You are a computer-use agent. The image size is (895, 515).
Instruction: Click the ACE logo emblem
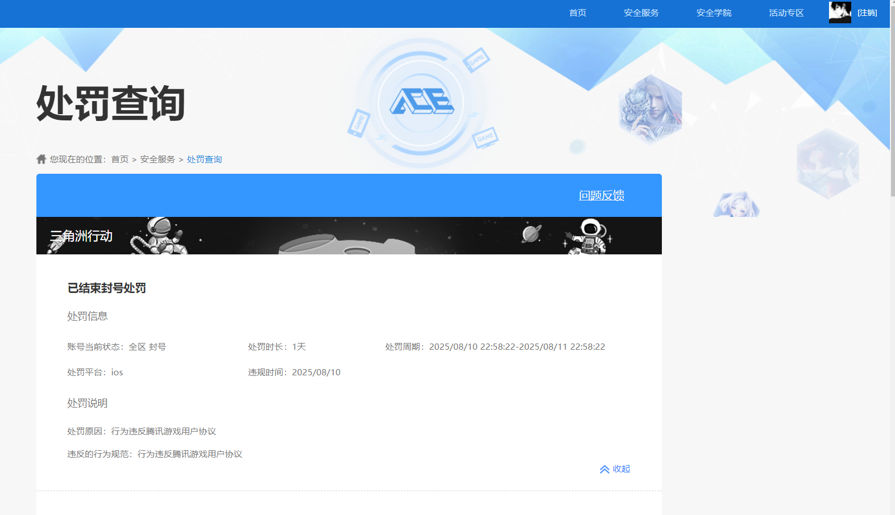point(421,103)
